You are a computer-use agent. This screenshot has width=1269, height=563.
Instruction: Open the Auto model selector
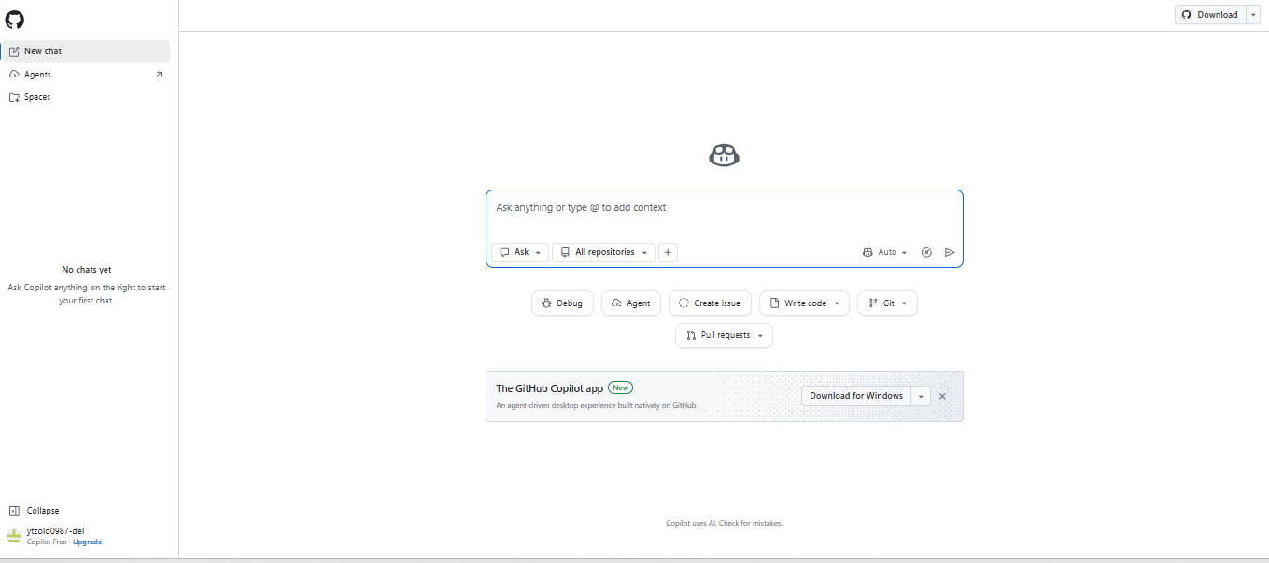884,252
